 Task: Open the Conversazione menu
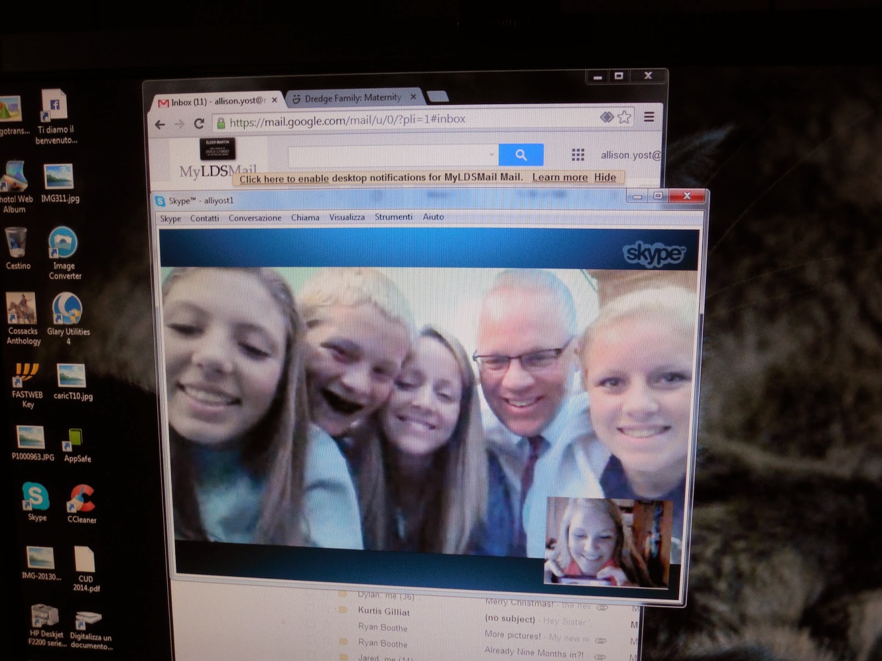pyautogui.click(x=255, y=218)
